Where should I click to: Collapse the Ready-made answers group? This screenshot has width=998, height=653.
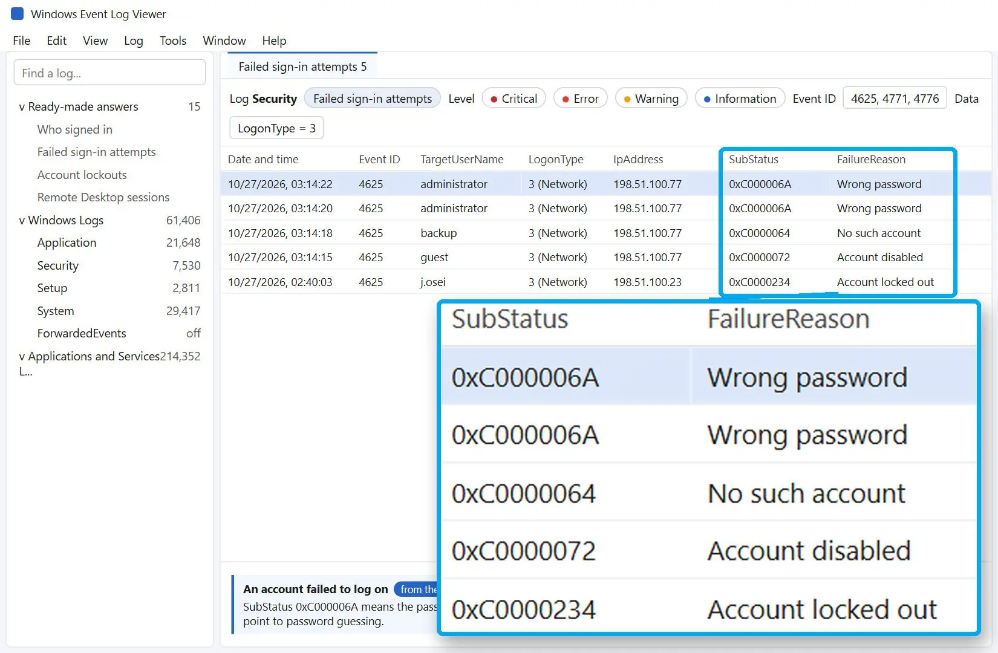click(x=22, y=107)
